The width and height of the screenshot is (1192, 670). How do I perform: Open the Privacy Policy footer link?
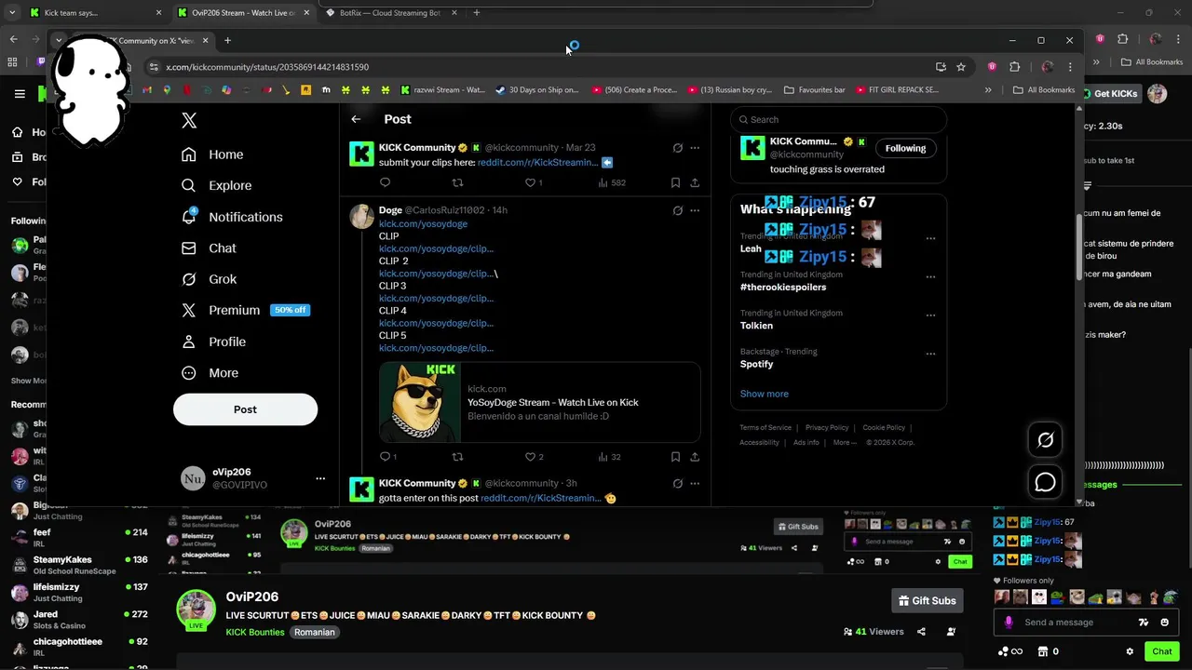[827, 428]
